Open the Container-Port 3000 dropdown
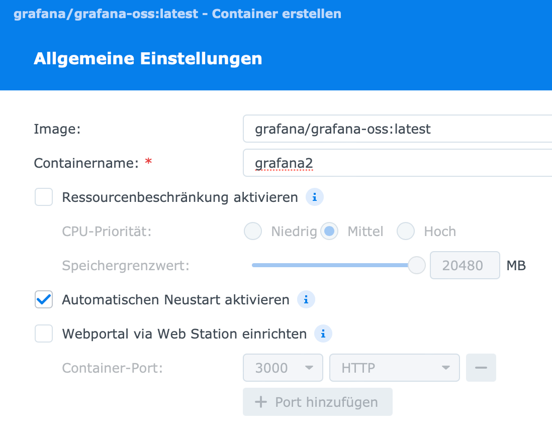This screenshot has height=448, width=552. pyautogui.click(x=283, y=368)
